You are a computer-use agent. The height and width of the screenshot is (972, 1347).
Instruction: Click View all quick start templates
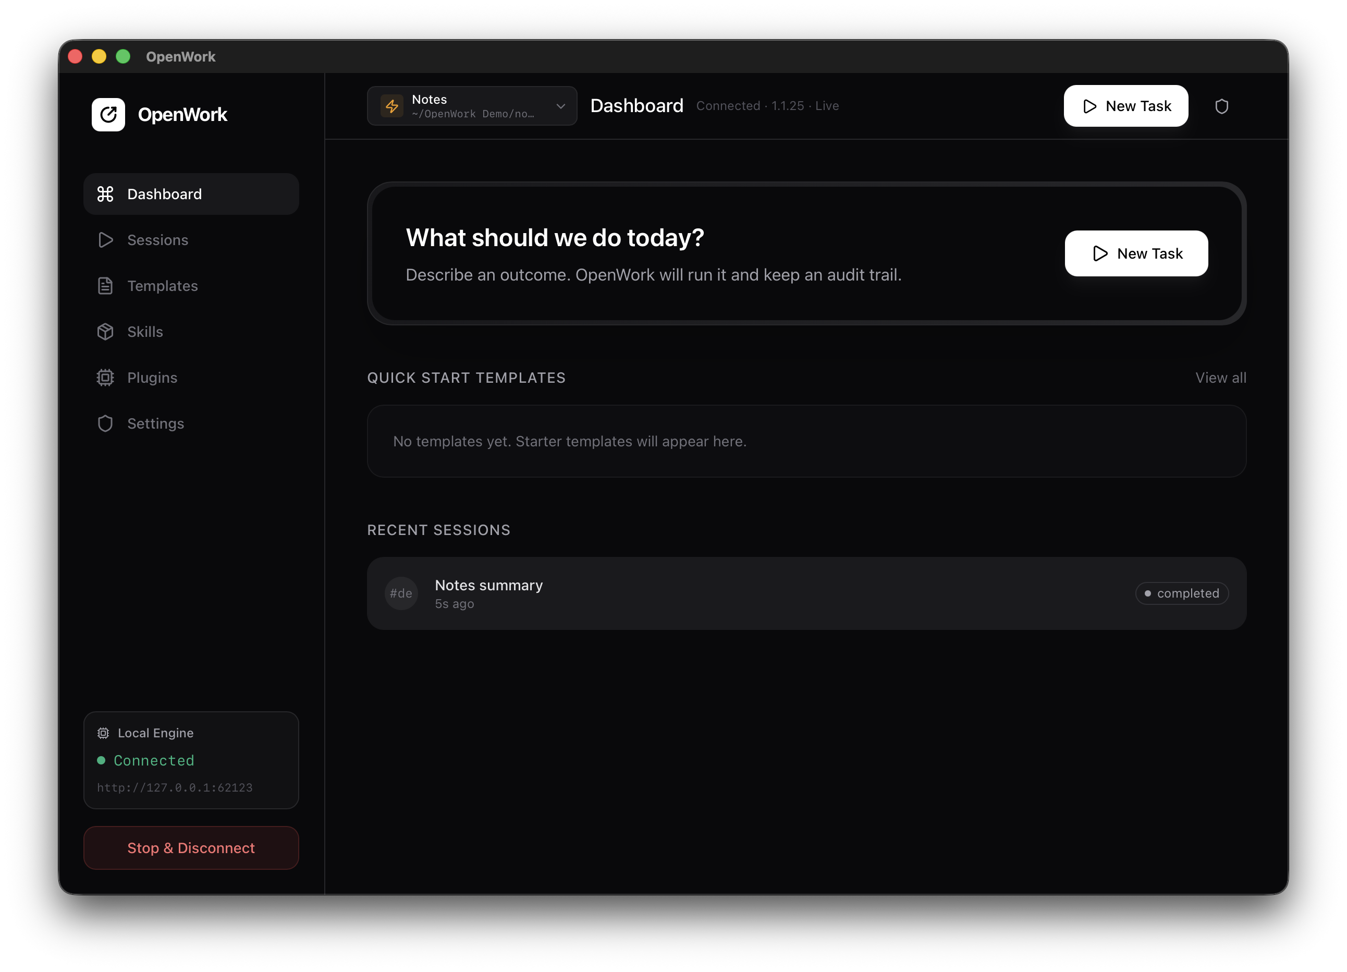tap(1220, 377)
